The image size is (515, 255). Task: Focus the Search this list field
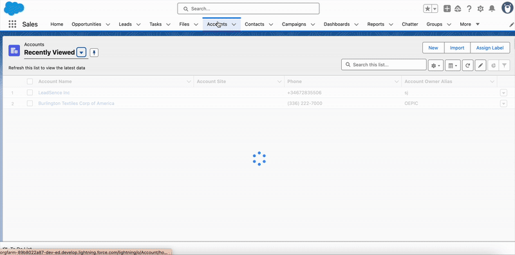384,65
